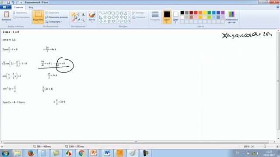Select the Eraser tool
The height and width of the screenshot is (157, 280).
pyautogui.click(x=73, y=20)
